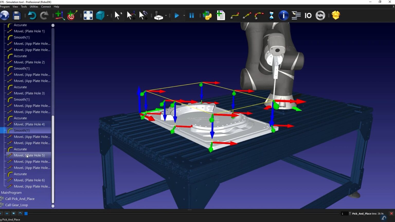Pause the running simulation
Image resolution: width=395 pixels, height=222 pixels.
pyautogui.click(x=191, y=15)
